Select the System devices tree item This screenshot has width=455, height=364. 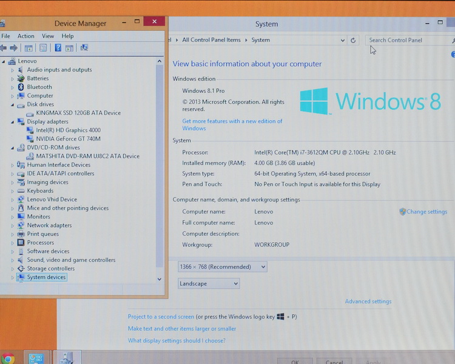pyautogui.click(x=47, y=277)
